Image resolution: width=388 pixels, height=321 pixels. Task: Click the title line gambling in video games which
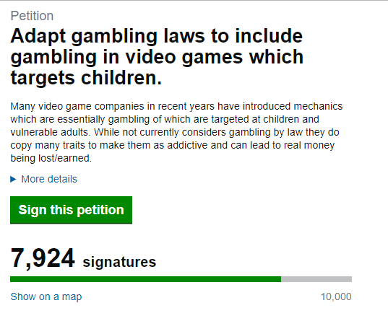(x=157, y=58)
